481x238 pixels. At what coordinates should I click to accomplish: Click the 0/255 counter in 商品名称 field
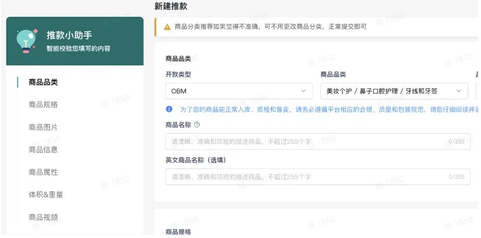click(457, 141)
